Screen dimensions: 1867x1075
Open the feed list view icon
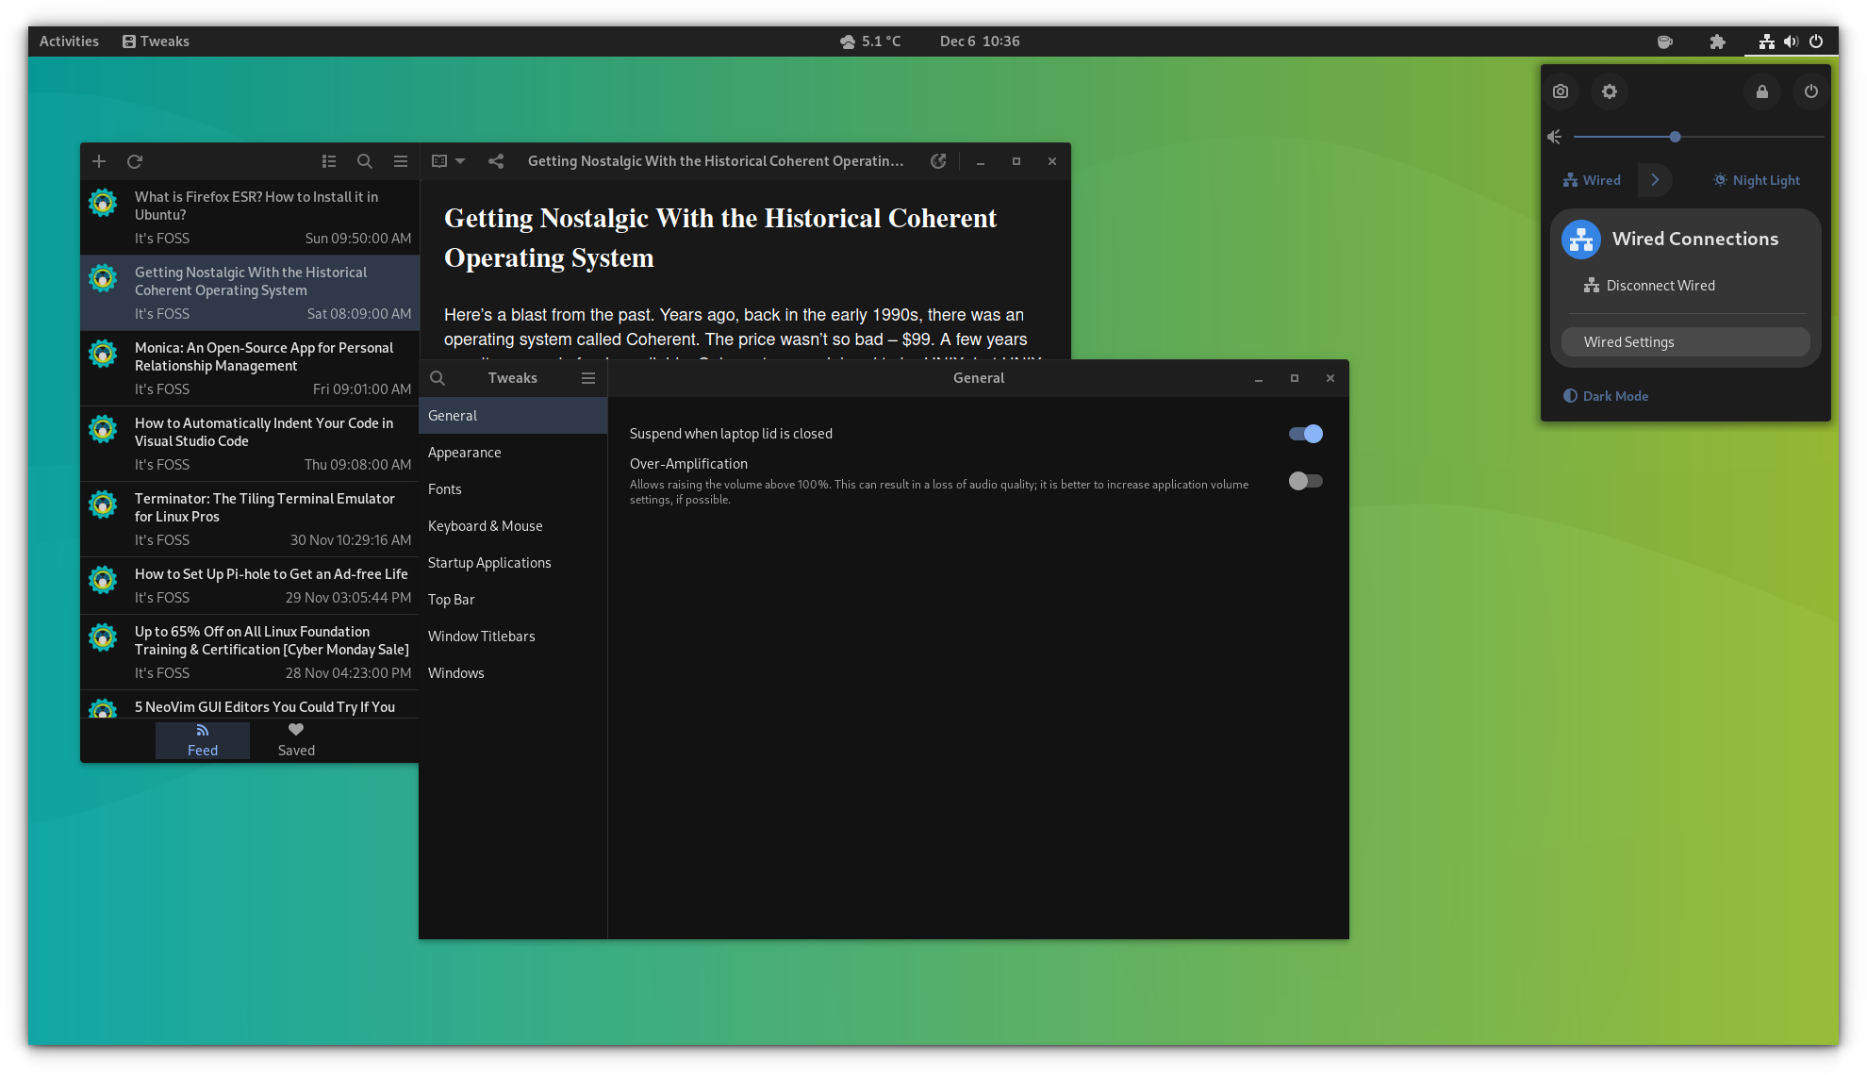pyautogui.click(x=329, y=161)
